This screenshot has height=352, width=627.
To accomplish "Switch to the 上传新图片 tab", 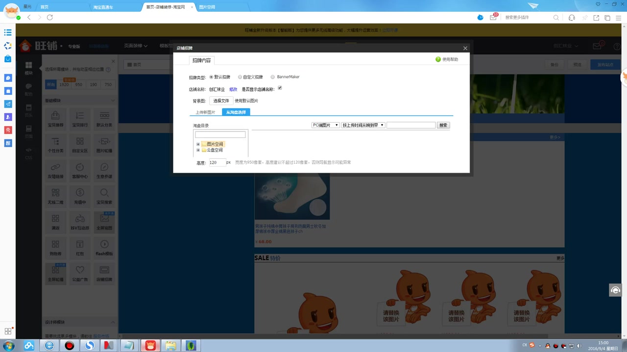I will [x=205, y=112].
